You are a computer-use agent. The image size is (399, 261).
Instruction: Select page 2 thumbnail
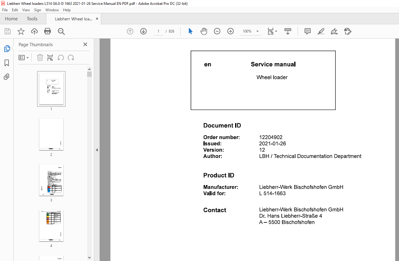(51, 134)
